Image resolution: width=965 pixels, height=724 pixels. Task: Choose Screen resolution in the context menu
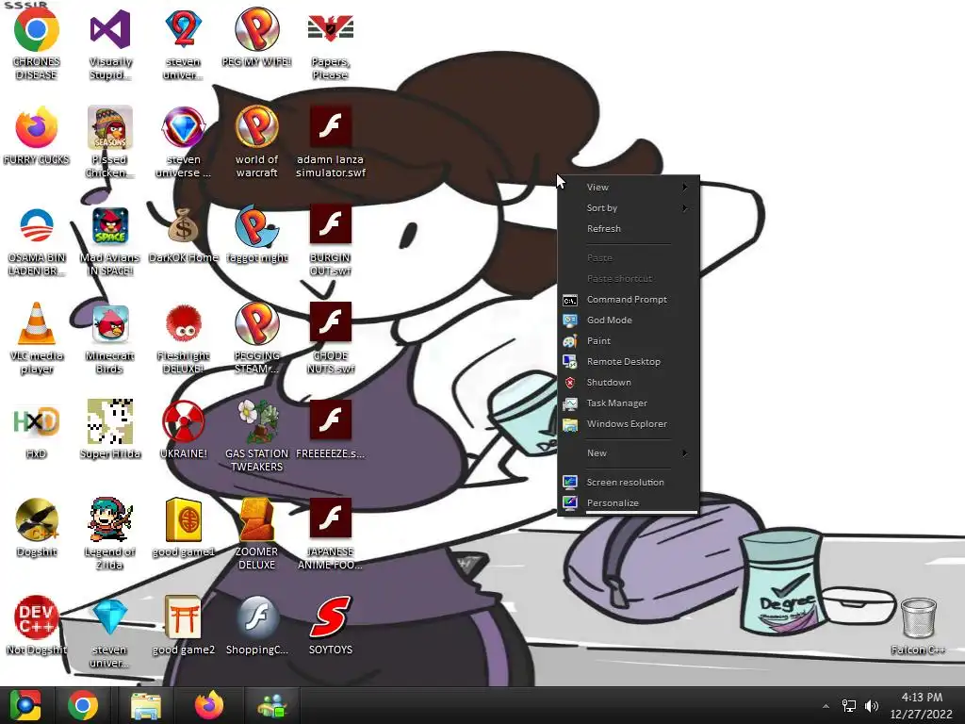coord(629,482)
